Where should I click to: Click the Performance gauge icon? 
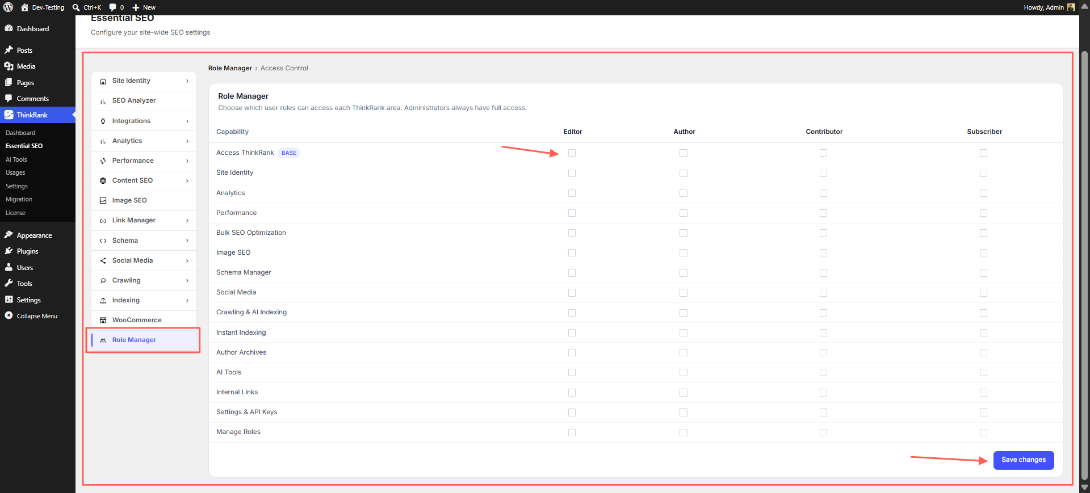(x=103, y=161)
